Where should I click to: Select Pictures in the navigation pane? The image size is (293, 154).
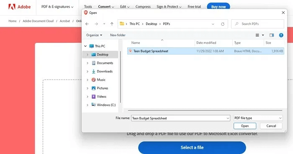[100, 88]
